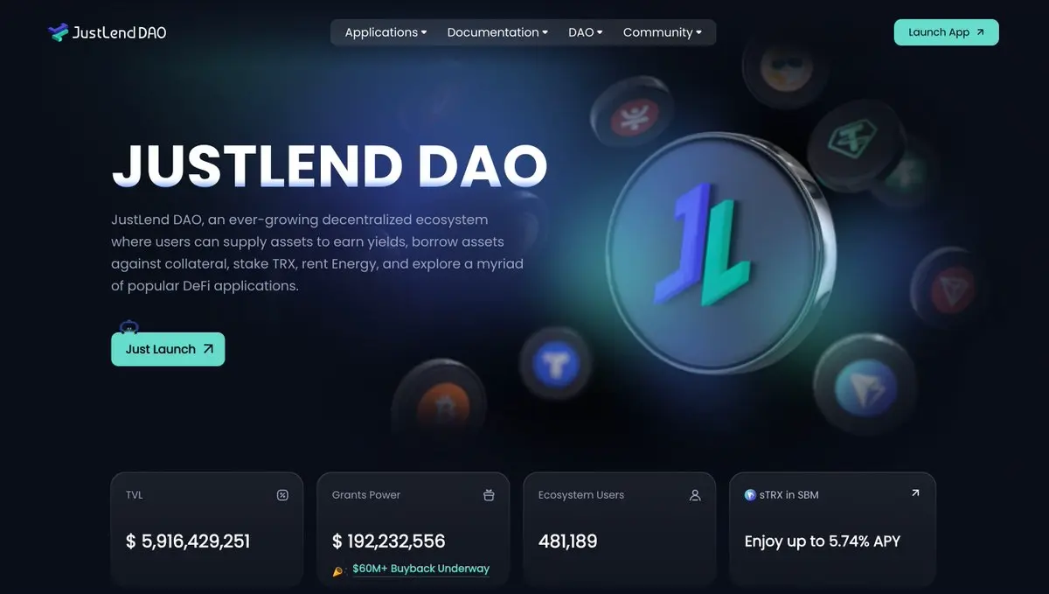Click the Ecosystem Users person icon
This screenshot has width=1049, height=594.
tap(695, 495)
